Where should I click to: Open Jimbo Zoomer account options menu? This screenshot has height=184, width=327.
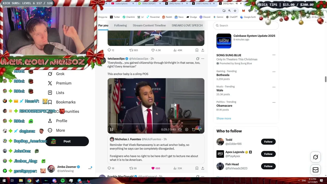click(90, 168)
